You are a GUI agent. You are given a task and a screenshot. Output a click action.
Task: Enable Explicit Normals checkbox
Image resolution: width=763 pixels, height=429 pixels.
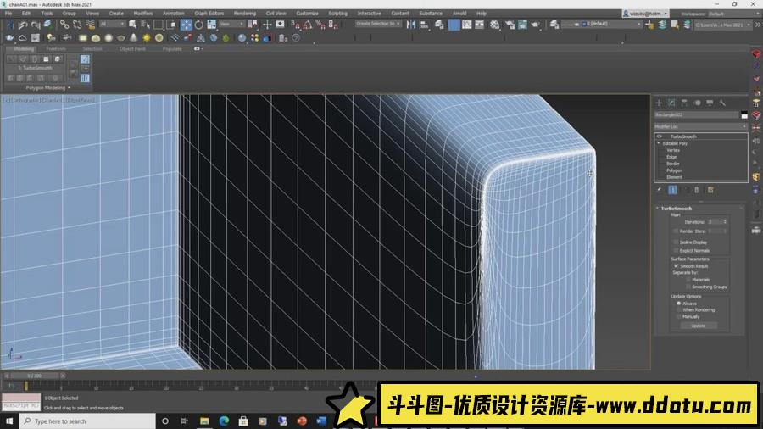coord(676,250)
